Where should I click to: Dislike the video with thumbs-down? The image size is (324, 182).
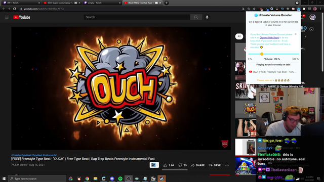pos(182,165)
